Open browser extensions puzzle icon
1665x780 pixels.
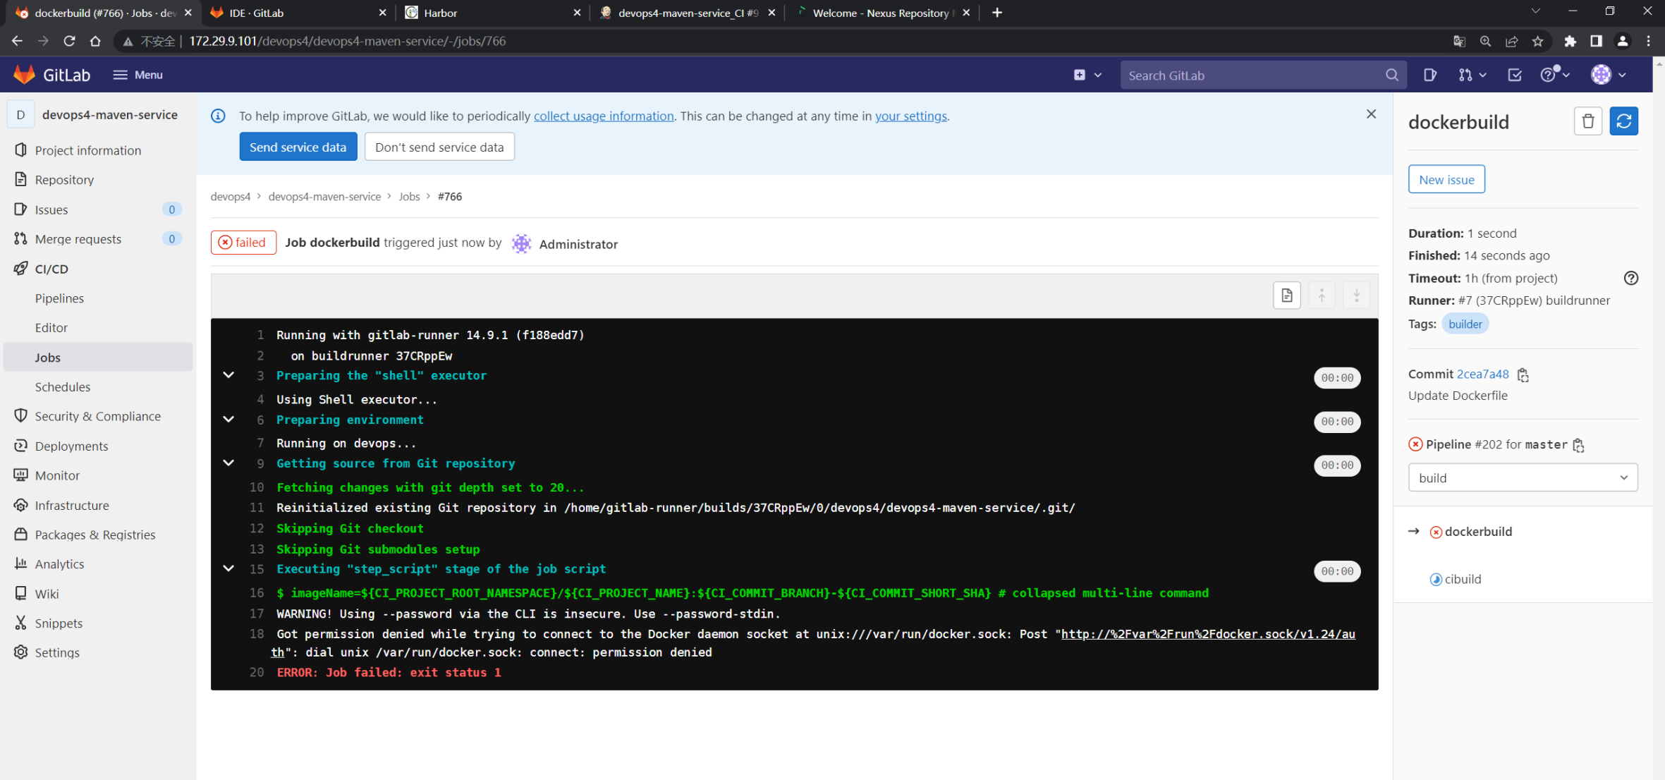coord(1570,41)
